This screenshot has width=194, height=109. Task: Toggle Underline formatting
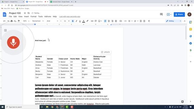coord(80,21)
